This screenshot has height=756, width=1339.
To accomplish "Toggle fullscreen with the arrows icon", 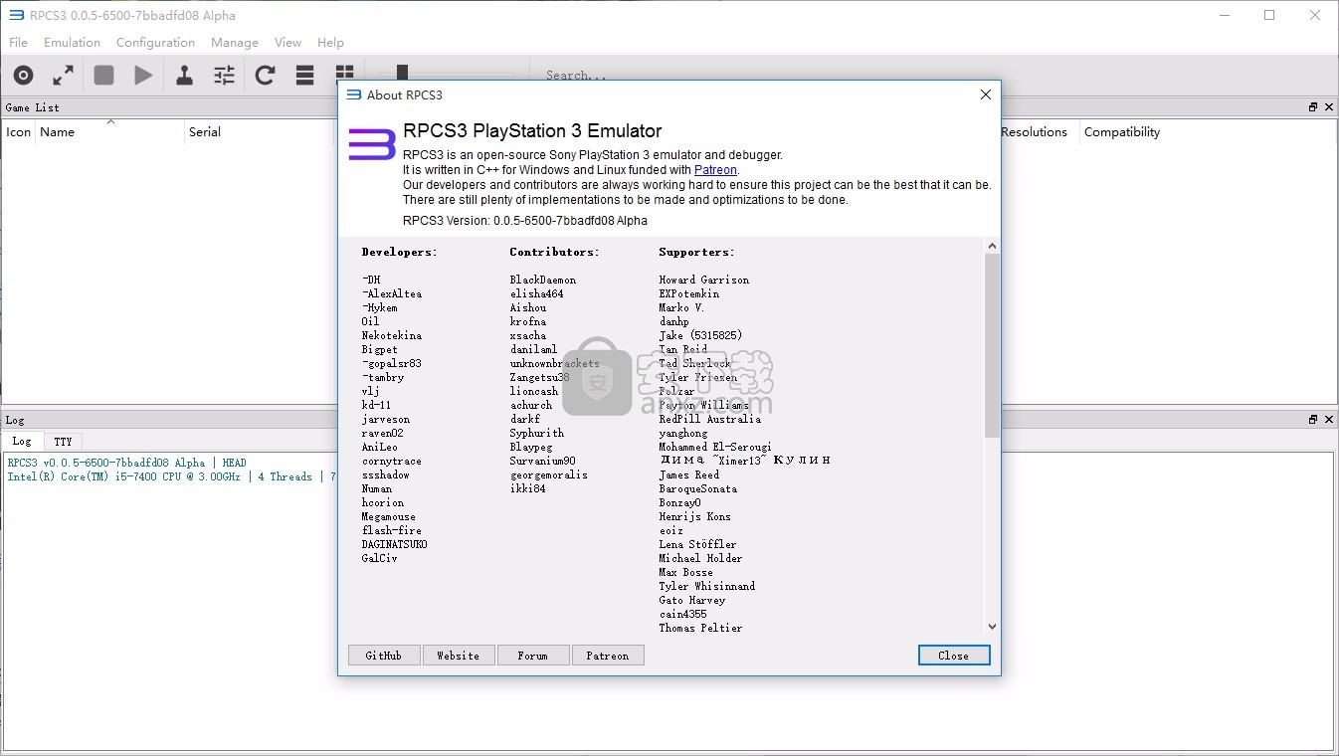I will pyautogui.click(x=64, y=75).
